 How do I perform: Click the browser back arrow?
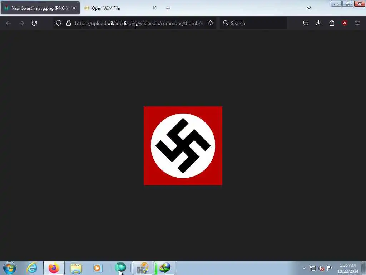(x=9, y=23)
